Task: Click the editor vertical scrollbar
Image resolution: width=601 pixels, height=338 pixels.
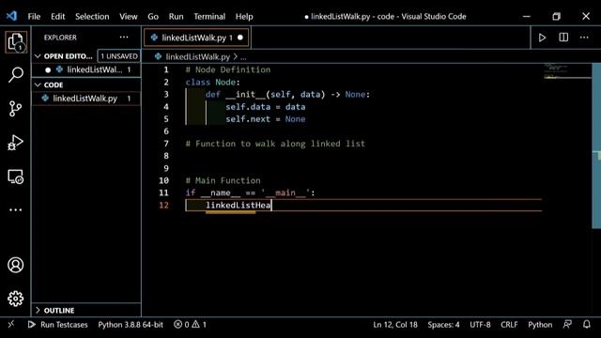Action: pos(596,146)
